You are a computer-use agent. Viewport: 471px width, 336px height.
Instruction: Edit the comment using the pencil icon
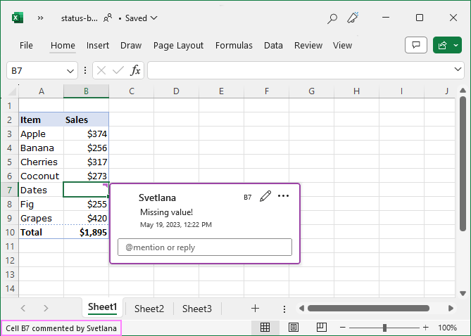[265, 197]
